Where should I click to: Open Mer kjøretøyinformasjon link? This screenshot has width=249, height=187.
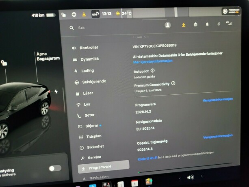153,61
